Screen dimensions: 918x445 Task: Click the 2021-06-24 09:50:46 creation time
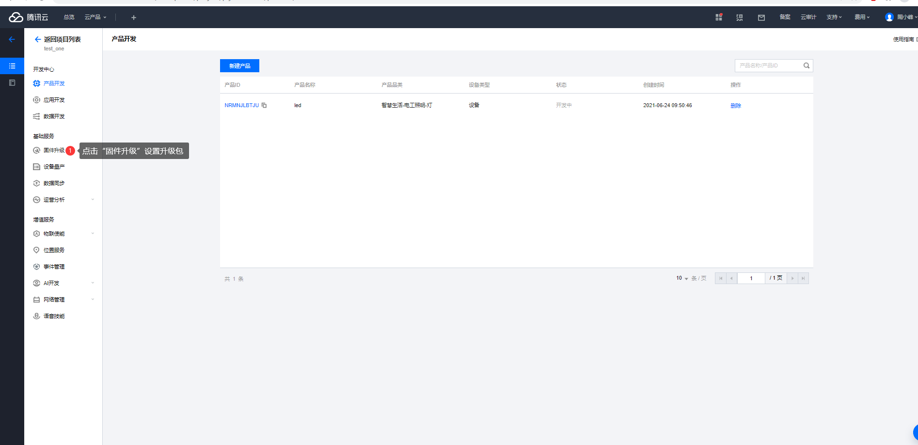click(667, 105)
